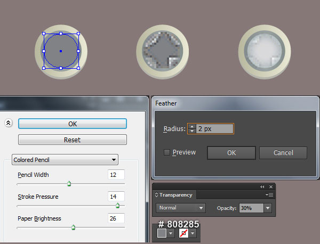Cycle the Transparency panel view with its tab arrows
The height and width of the screenshot is (244, 320).
(x=156, y=194)
